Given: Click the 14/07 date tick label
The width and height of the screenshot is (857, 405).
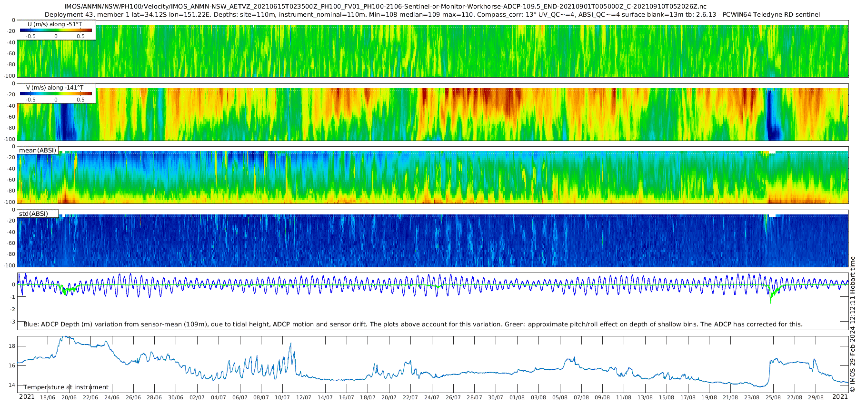Looking at the screenshot, I should click(325, 397).
